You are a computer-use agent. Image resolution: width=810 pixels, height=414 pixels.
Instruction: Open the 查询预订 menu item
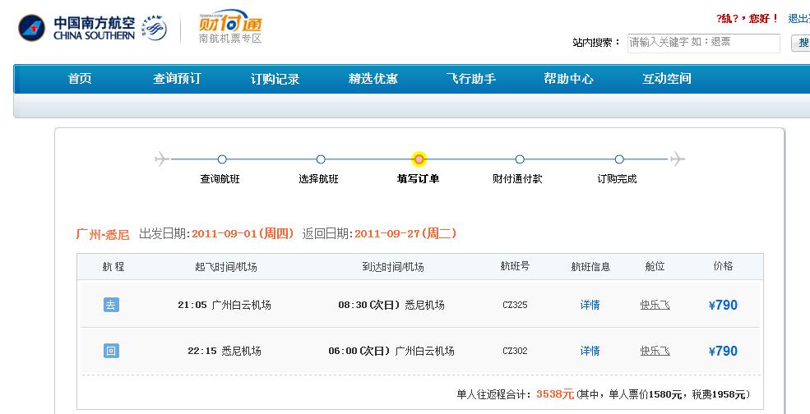pos(177,79)
